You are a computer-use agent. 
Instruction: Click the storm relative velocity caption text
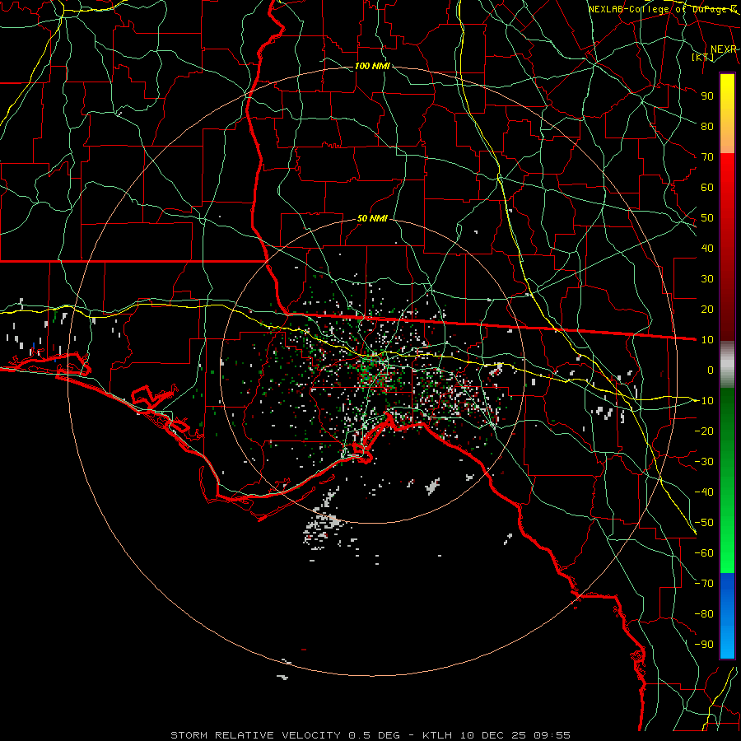(370, 735)
